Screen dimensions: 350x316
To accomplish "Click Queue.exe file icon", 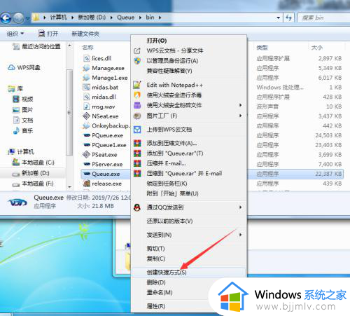I will point(87,174).
